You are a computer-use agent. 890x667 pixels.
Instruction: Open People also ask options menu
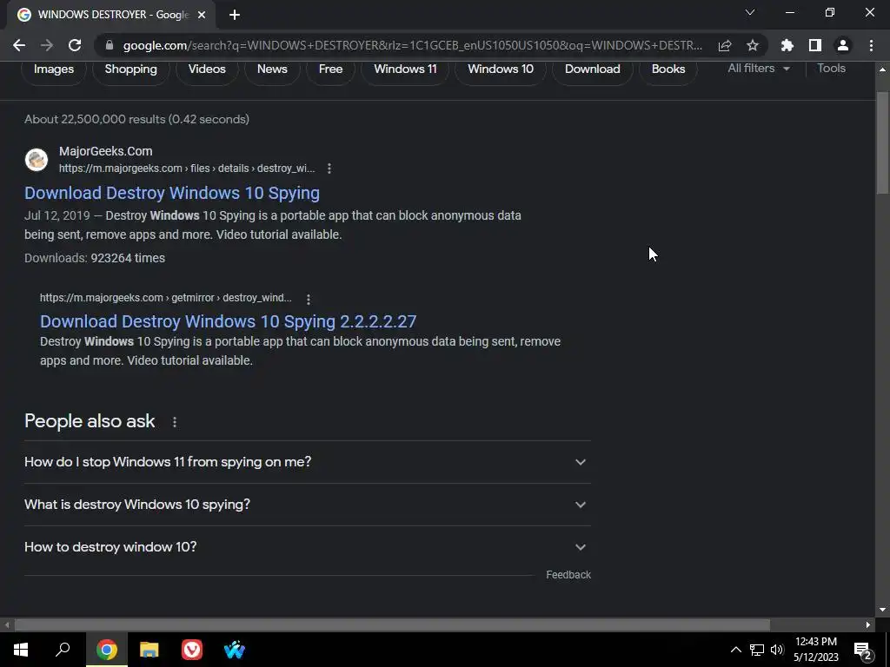coord(175,422)
